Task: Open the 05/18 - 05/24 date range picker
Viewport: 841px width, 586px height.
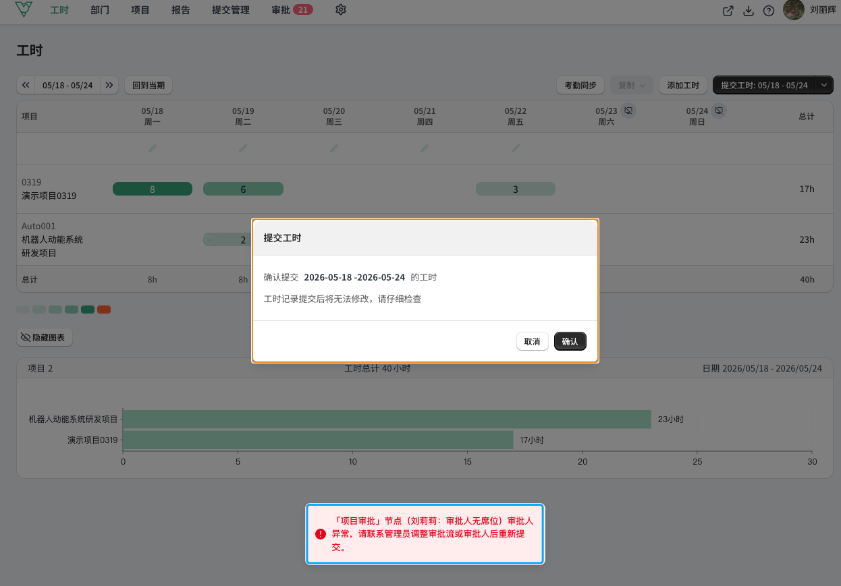Action: (67, 85)
